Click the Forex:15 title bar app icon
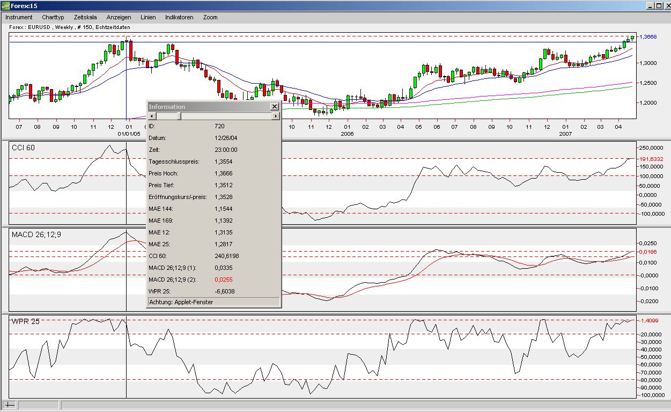 5,6
